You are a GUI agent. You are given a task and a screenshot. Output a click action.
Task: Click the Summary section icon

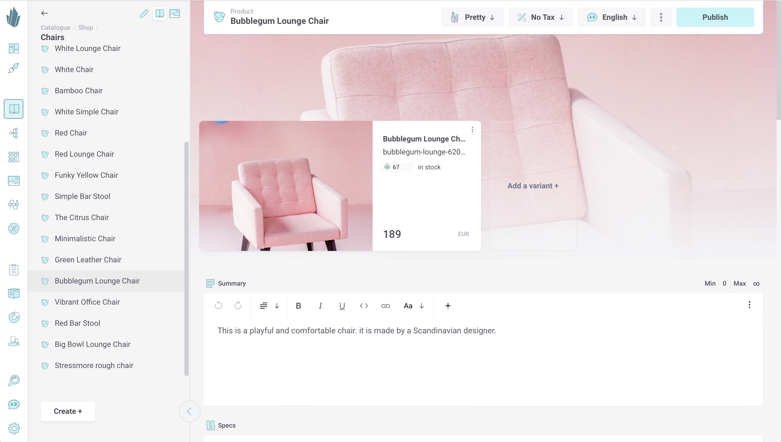point(210,283)
